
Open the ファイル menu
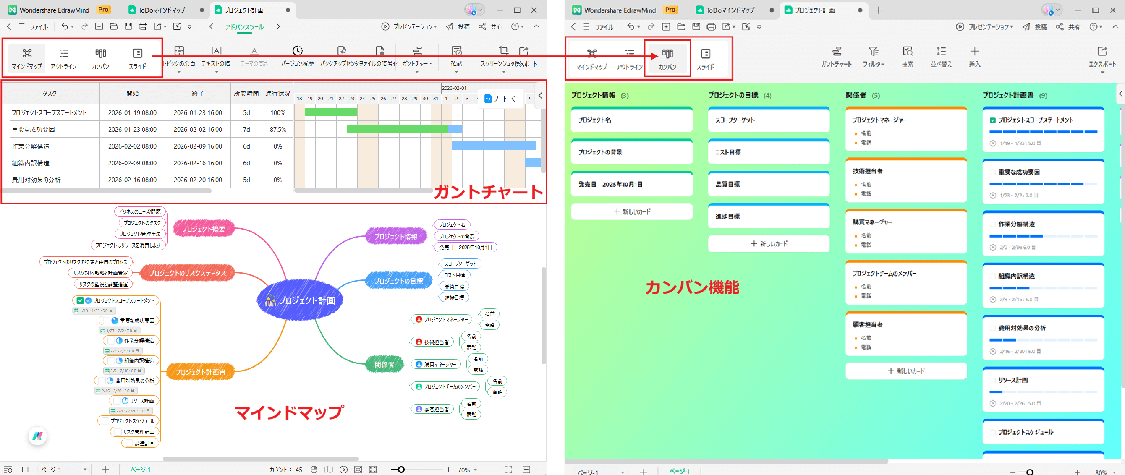point(39,26)
